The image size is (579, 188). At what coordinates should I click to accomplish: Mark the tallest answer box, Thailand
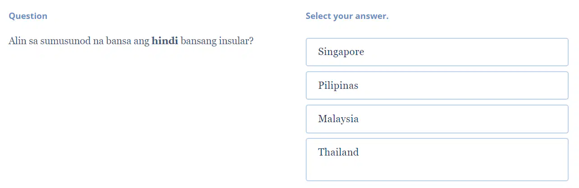coord(437,160)
